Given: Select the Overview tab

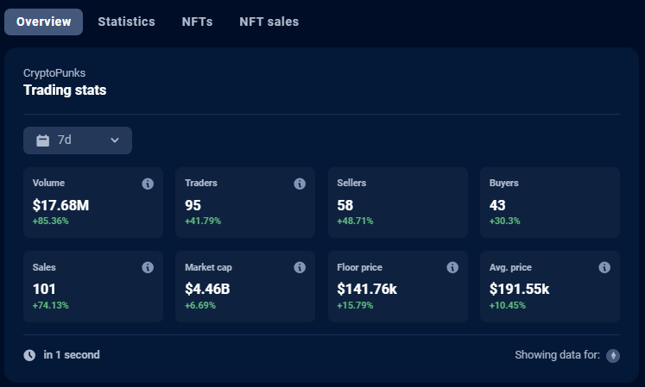Looking at the screenshot, I should [43, 22].
